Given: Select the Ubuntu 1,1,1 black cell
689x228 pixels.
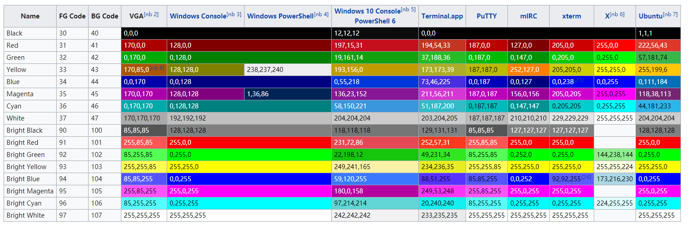Looking at the screenshot, I should 658,33.
